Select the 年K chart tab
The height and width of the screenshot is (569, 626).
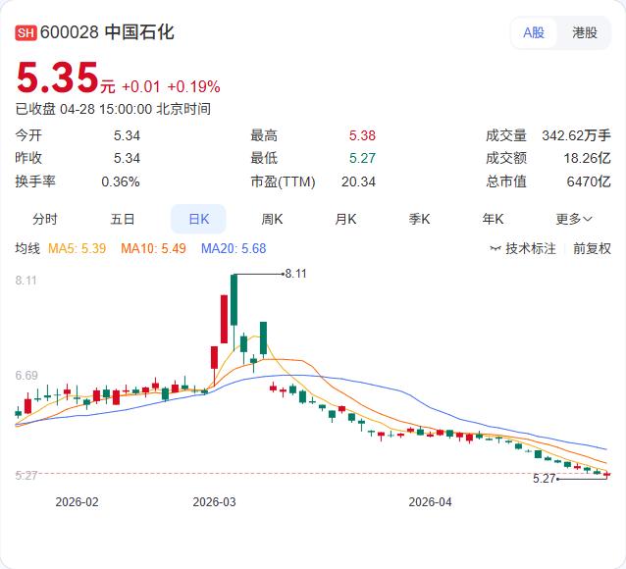click(x=493, y=219)
